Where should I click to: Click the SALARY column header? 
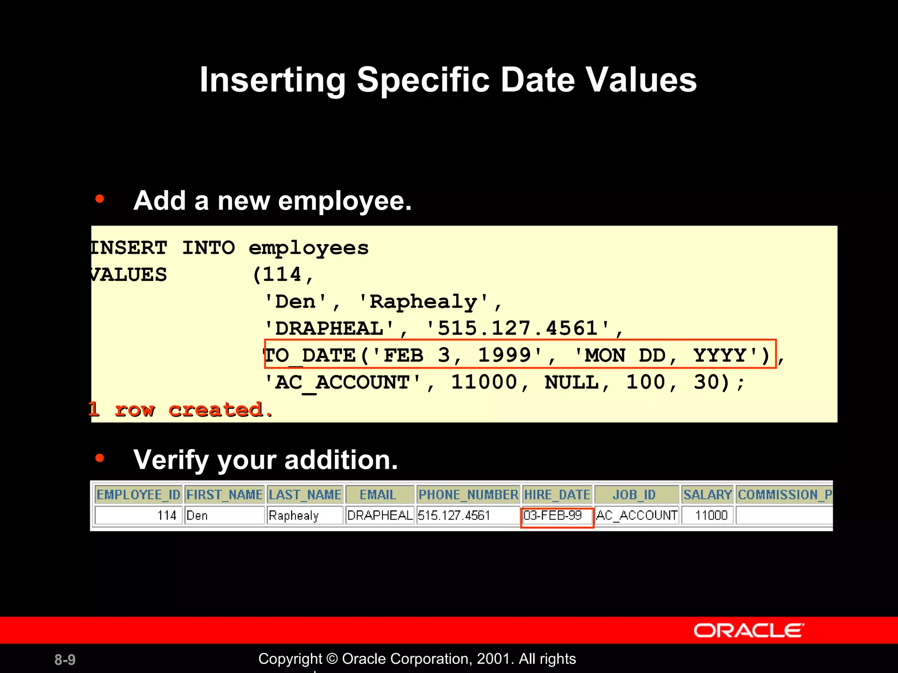click(x=707, y=495)
